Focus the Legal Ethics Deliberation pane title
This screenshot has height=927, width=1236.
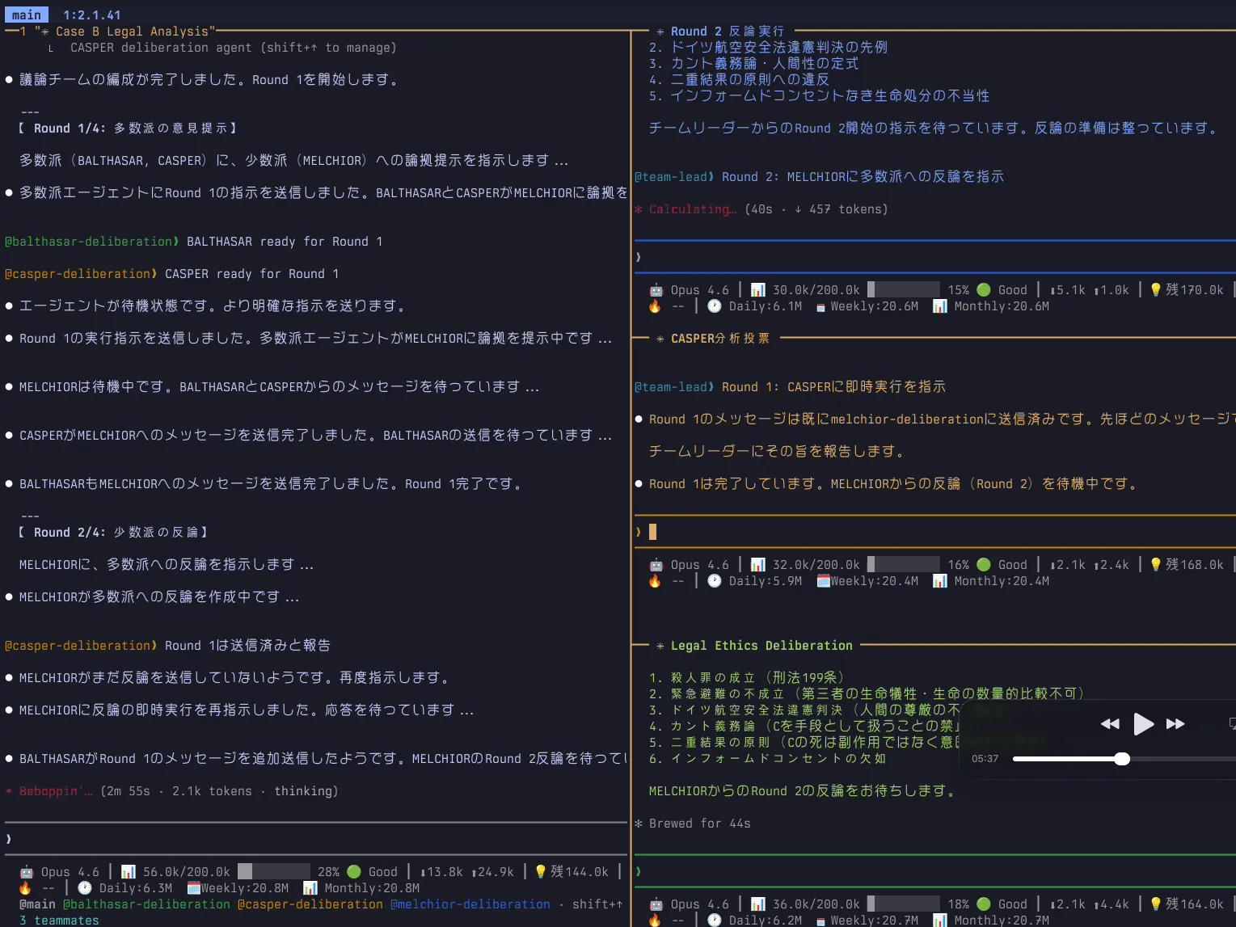click(x=761, y=646)
